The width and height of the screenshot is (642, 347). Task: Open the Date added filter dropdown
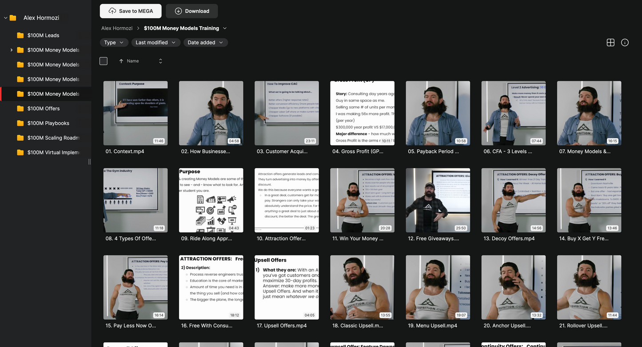205,43
